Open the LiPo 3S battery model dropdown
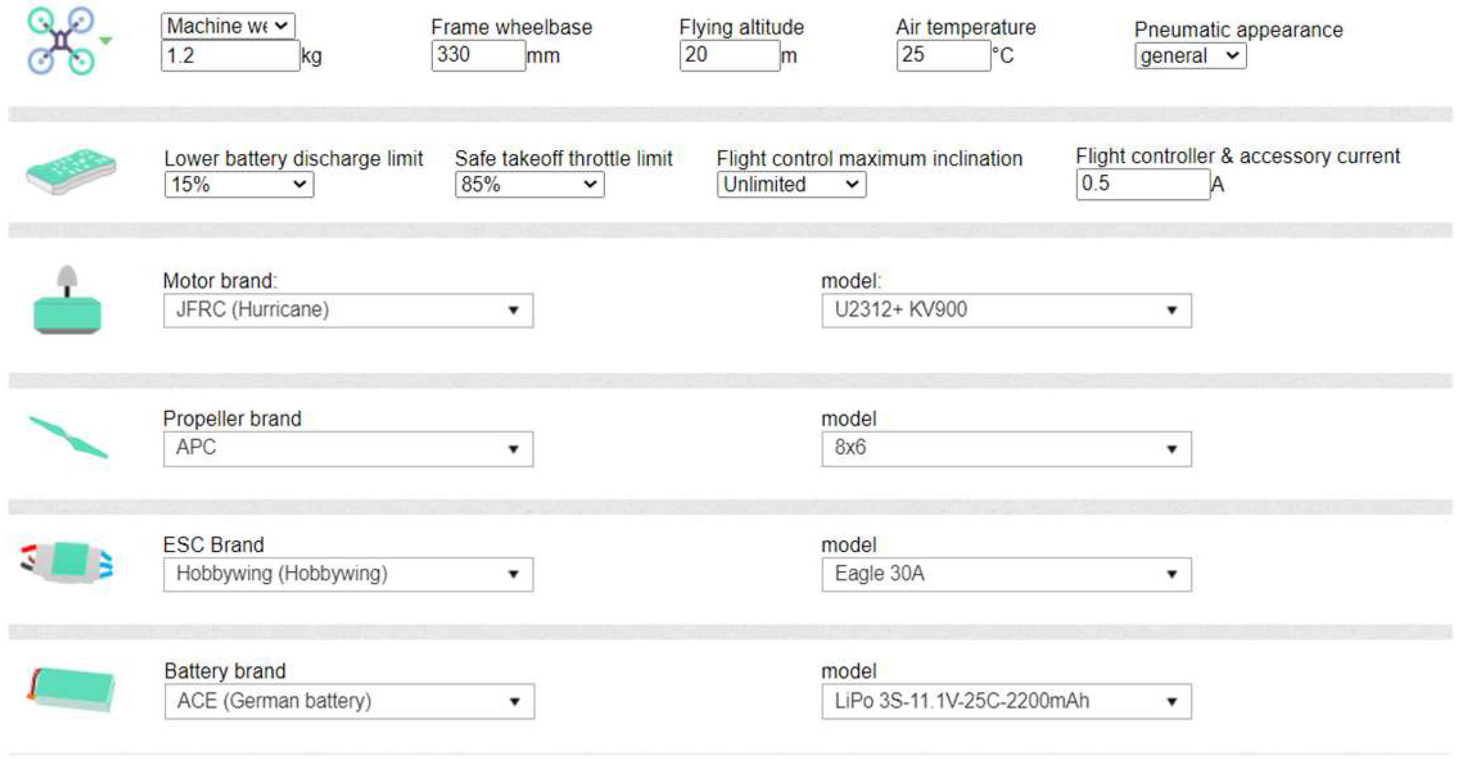Viewport: 1461px width, 765px height. coord(1006,702)
